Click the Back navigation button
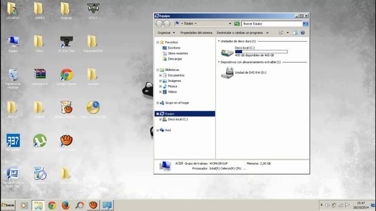 [159, 23]
